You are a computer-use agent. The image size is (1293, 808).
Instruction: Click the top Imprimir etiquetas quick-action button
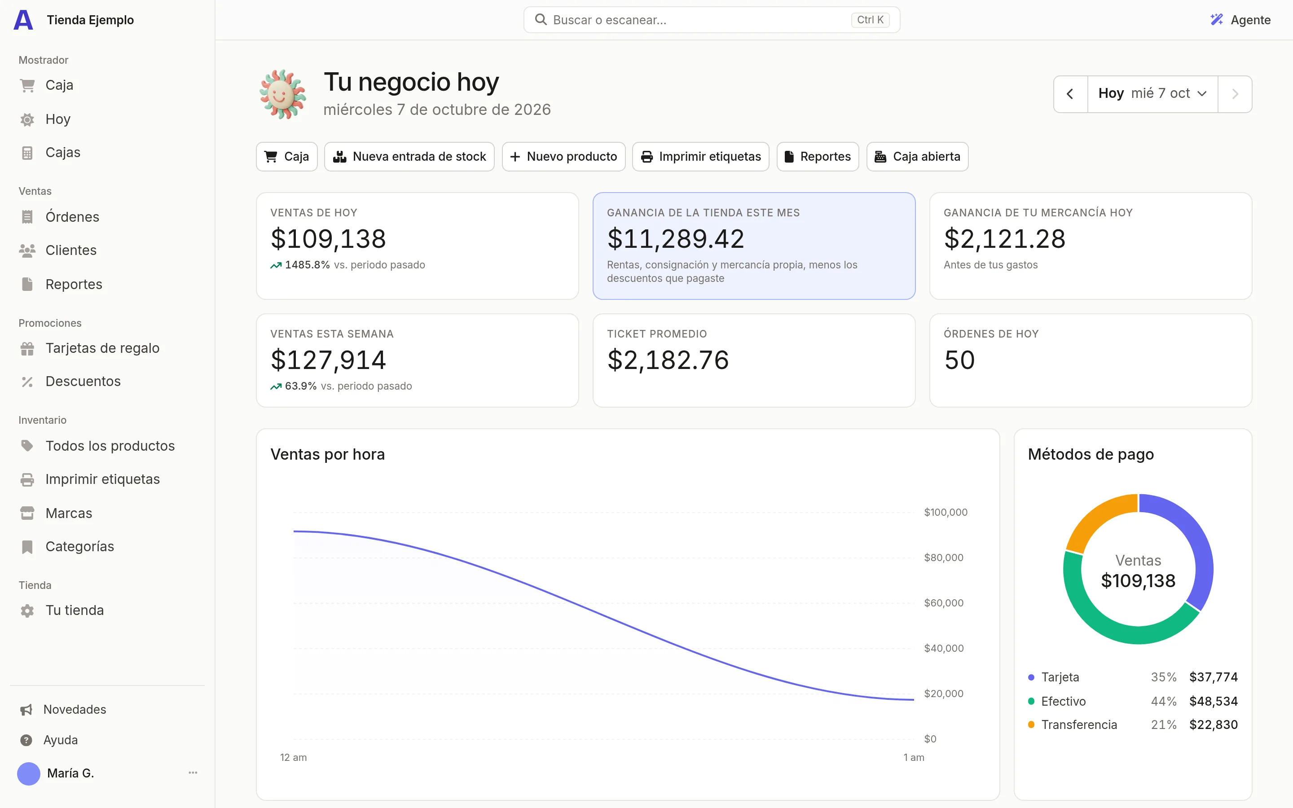pos(700,157)
